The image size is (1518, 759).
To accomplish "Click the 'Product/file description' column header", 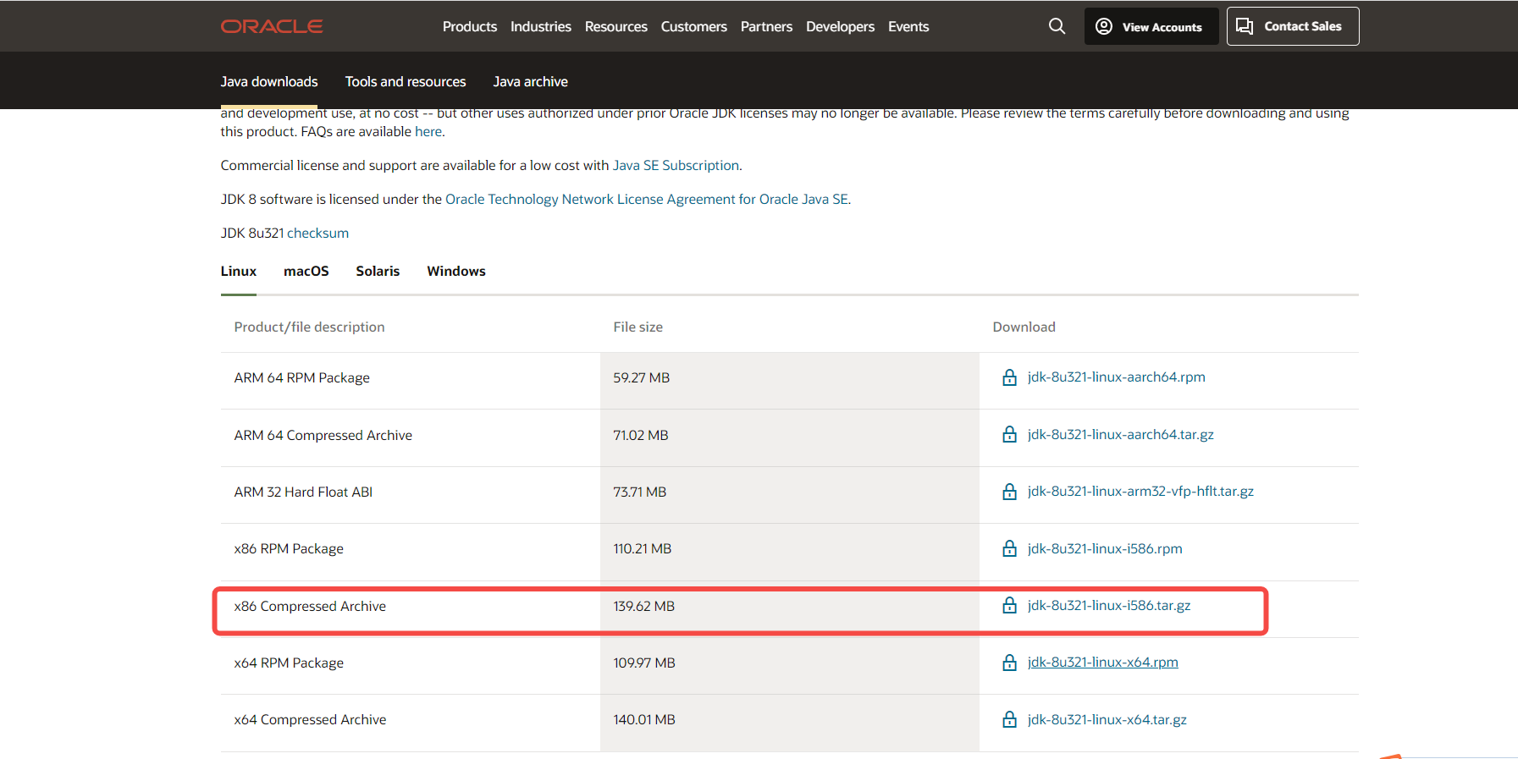I will pyautogui.click(x=309, y=327).
